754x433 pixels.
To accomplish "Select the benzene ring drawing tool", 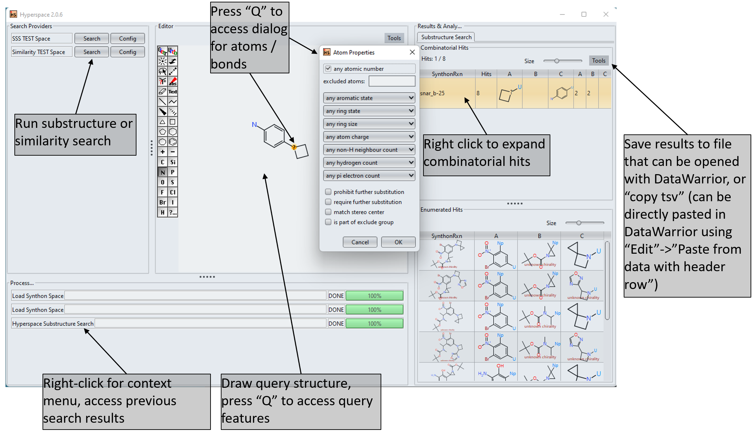I will pos(173,142).
